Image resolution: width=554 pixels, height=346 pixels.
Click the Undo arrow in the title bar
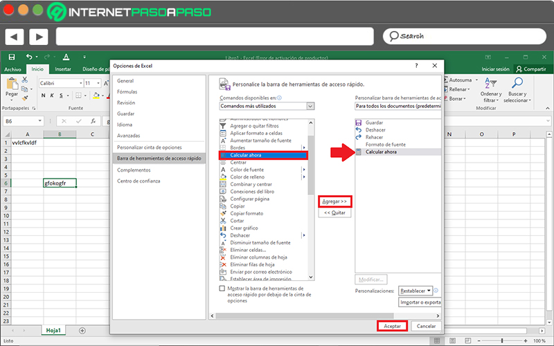(28, 57)
